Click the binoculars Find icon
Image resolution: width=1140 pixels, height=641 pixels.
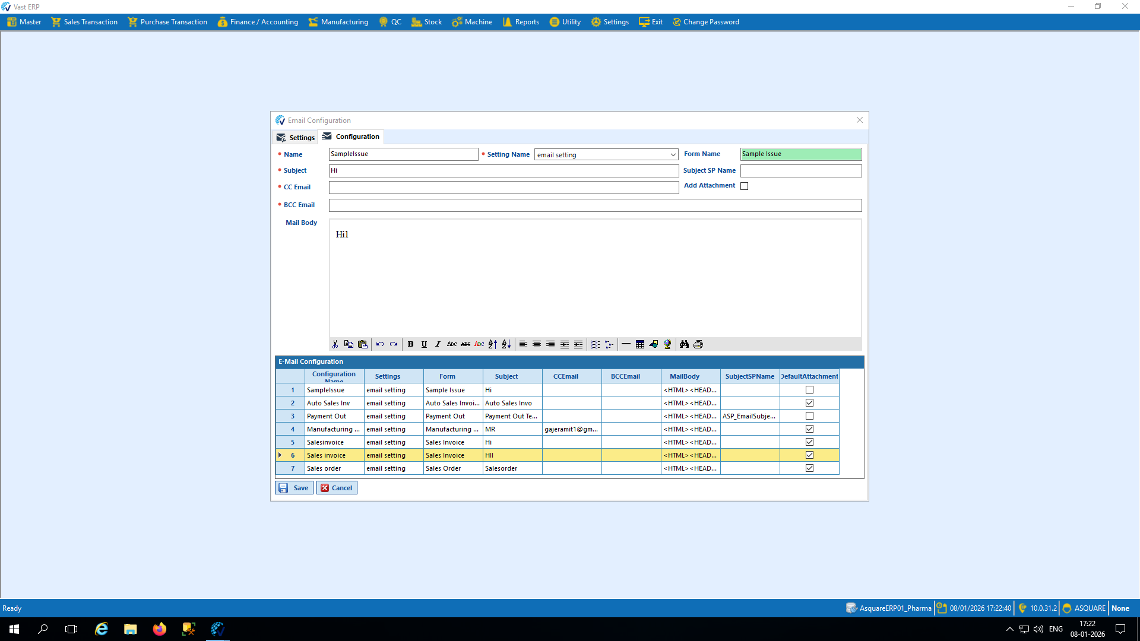point(684,344)
